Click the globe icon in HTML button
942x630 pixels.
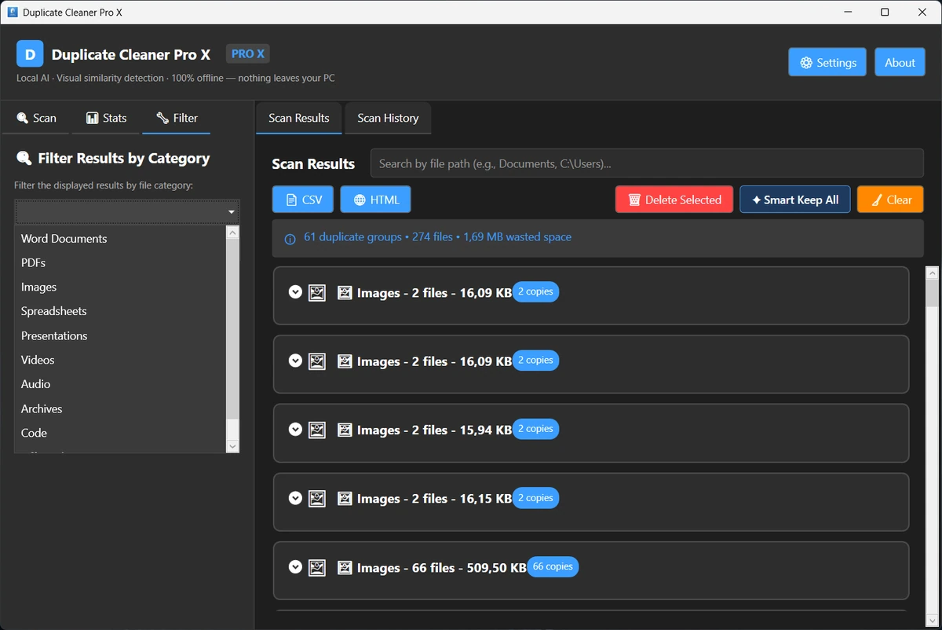(x=360, y=200)
